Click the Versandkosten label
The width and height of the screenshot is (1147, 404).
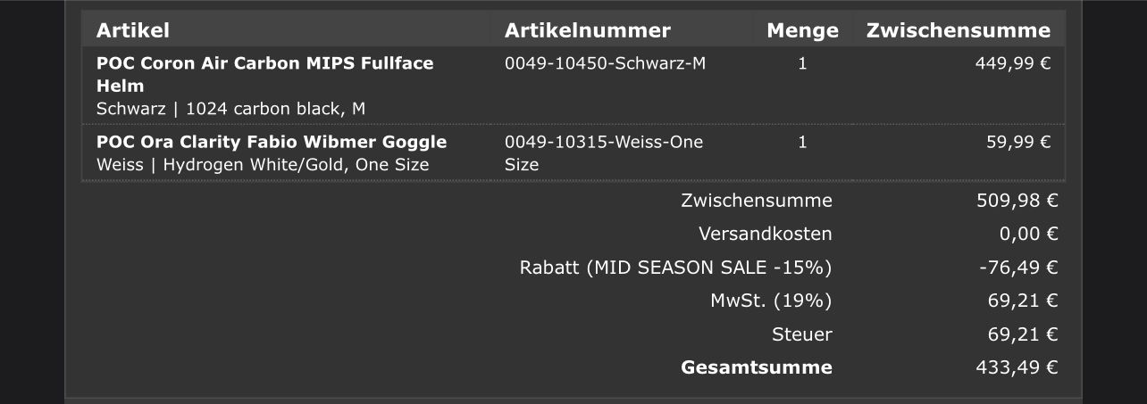(765, 234)
